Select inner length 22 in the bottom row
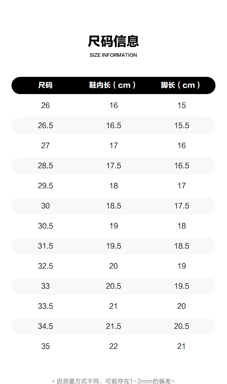Image resolution: width=227 pixels, height=384 pixels. pos(113,346)
